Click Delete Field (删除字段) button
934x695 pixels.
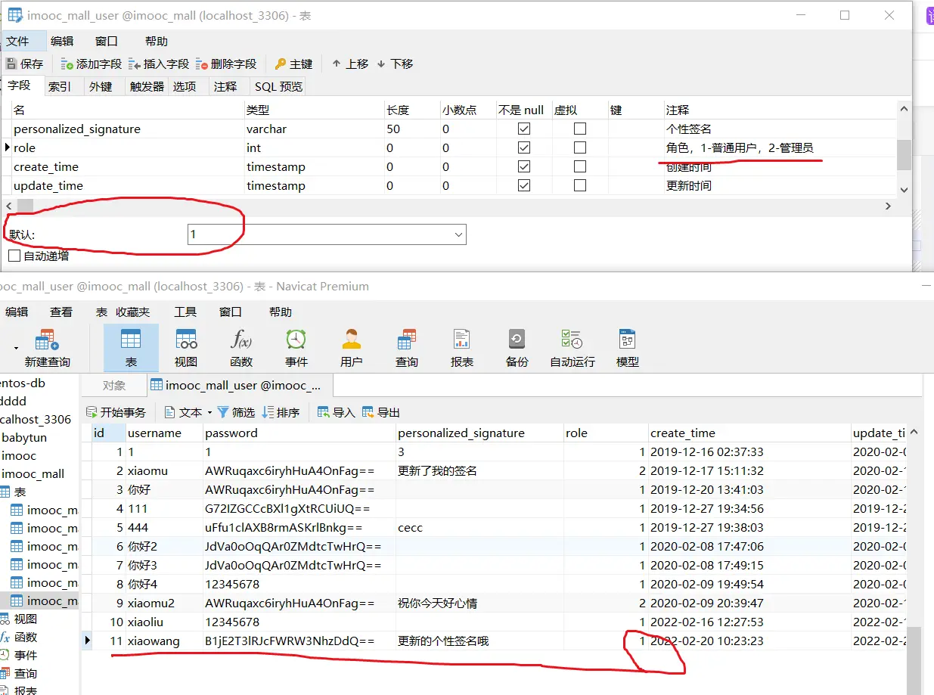226,64
